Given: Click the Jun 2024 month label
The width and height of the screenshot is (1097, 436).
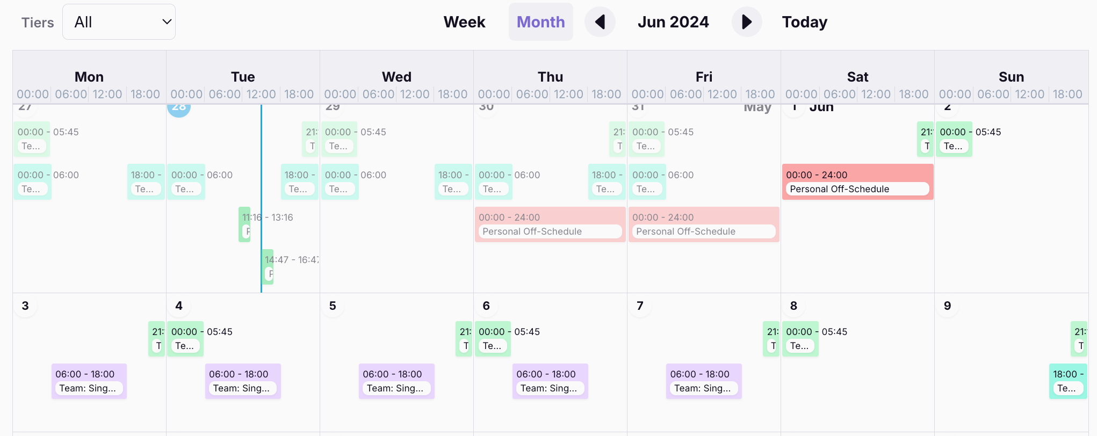Looking at the screenshot, I should (673, 22).
